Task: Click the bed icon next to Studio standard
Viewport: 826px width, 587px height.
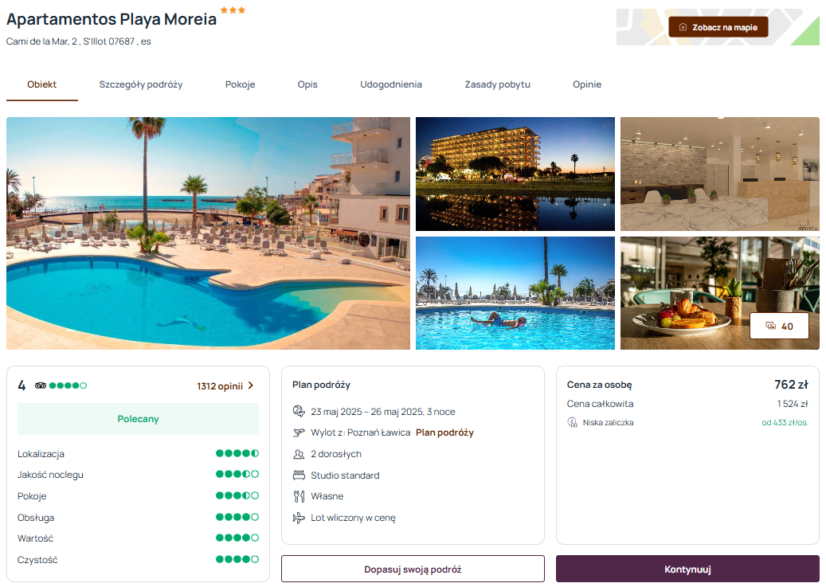Action: 299,475
